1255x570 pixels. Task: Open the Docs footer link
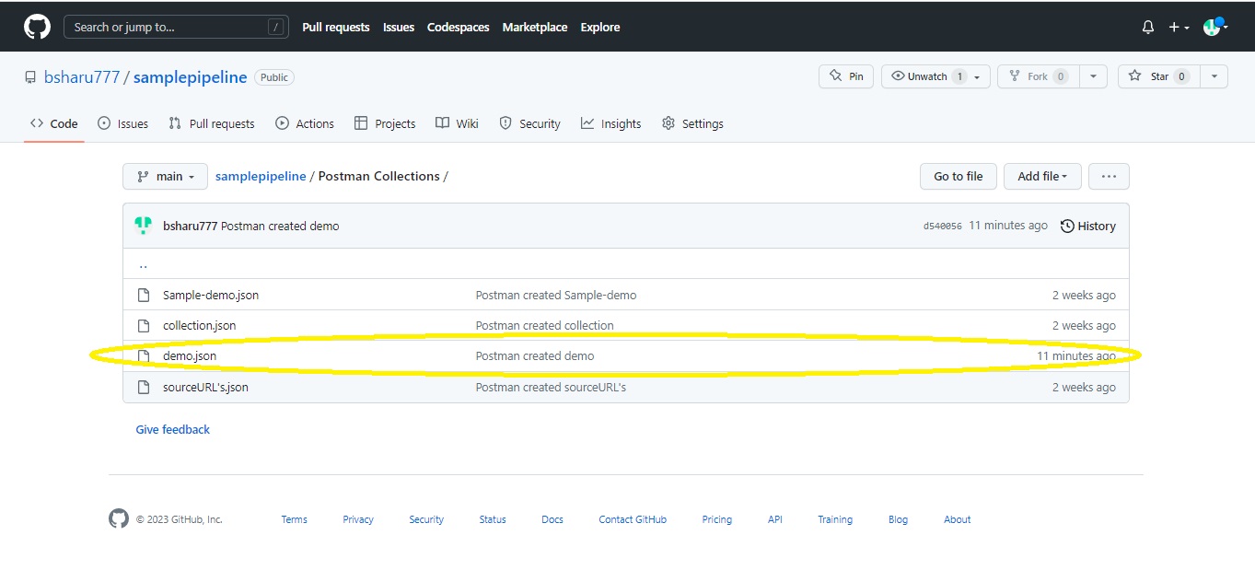pyautogui.click(x=552, y=519)
